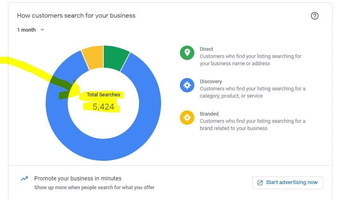Click the green Direct location pin icon

187,53
